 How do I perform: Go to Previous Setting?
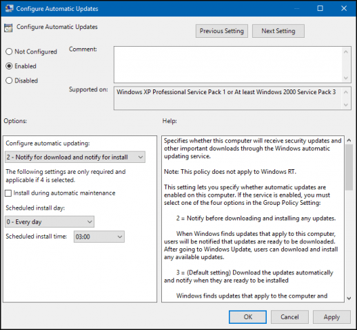point(222,31)
